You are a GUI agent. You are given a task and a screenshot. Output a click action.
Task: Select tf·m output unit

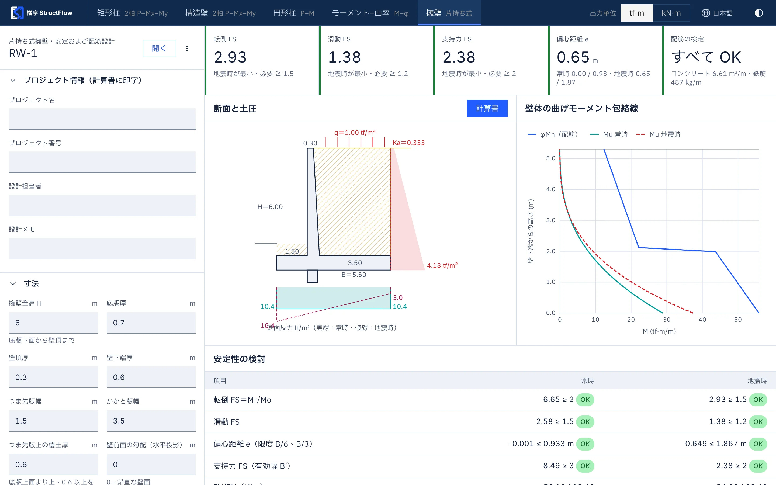click(x=636, y=13)
